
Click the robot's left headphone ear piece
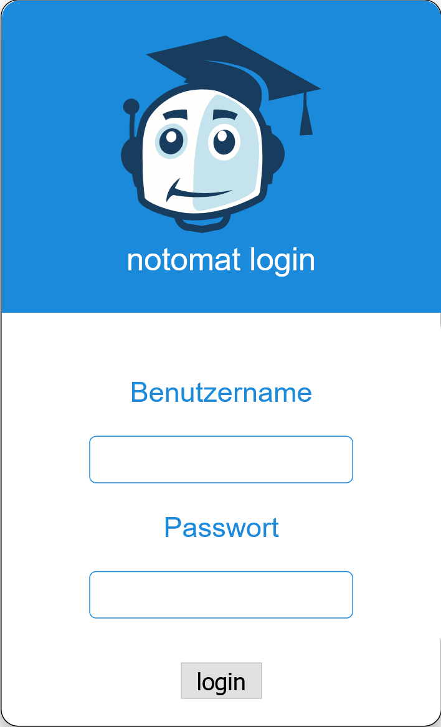(128, 155)
